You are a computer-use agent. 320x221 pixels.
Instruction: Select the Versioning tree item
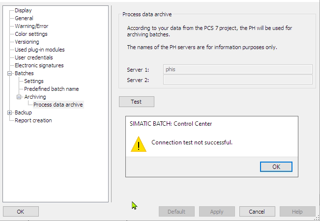pyautogui.click(x=27, y=42)
